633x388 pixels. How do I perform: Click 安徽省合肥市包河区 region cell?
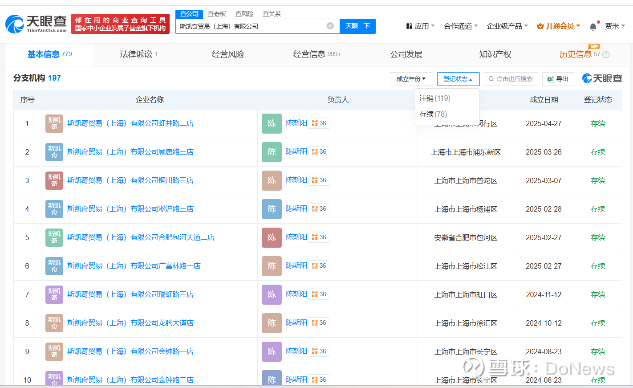pos(466,237)
